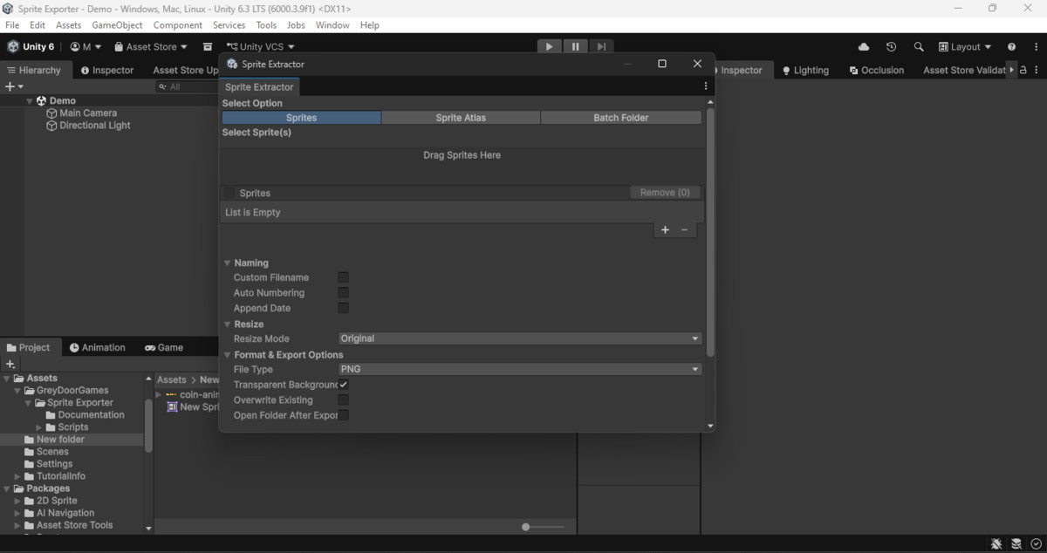Click the Scenes folder in Project tree
This screenshot has height=553, width=1047.
52,452
